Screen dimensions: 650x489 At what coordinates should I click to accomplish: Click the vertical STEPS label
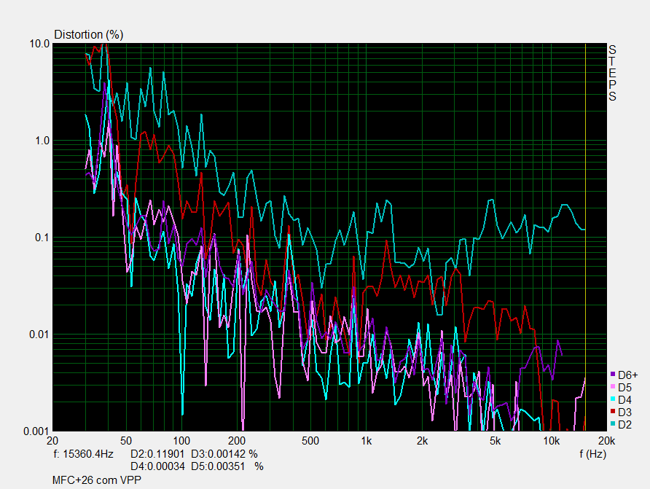[612, 73]
